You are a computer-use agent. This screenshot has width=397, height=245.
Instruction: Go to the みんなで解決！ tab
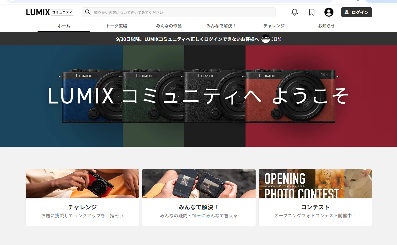tap(221, 26)
